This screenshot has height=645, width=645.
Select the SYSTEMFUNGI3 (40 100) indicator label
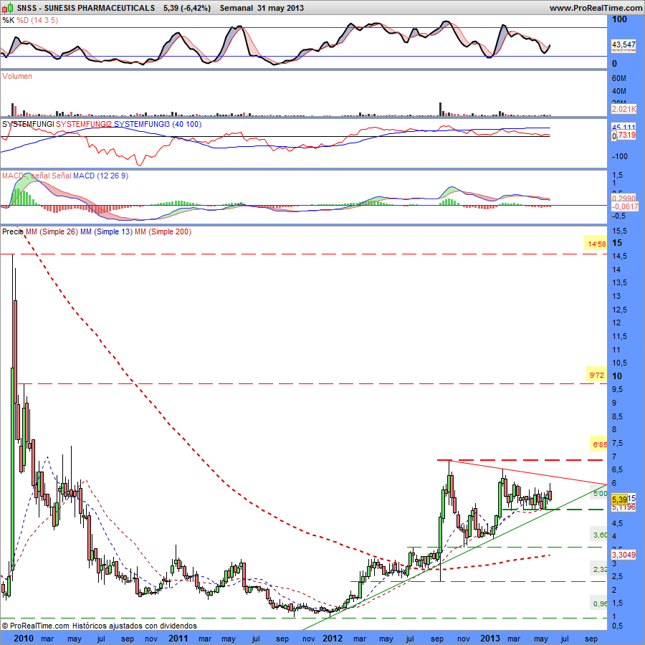(x=158, y=124)
